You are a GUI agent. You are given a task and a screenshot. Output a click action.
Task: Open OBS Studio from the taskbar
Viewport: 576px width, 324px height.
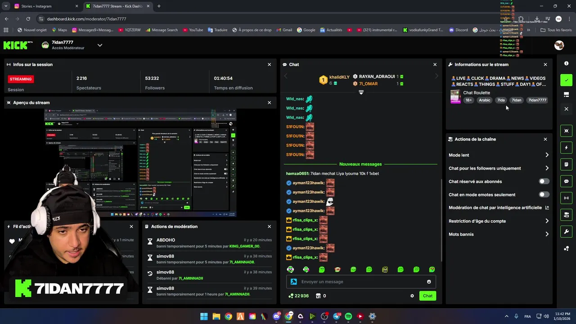pyautogui.click(x=324, y=316)
